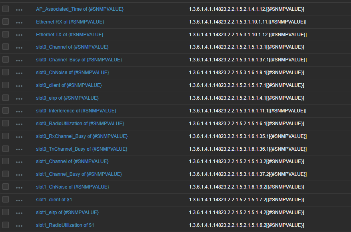Check the slot0_Interference row checkbox

(6, 110)
